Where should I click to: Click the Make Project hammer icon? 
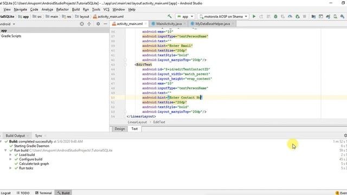pos(170,16)
